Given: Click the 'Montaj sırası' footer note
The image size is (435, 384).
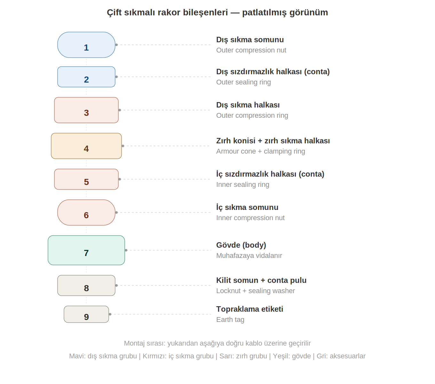Looking at the screenshot, I should pos(217,343).
